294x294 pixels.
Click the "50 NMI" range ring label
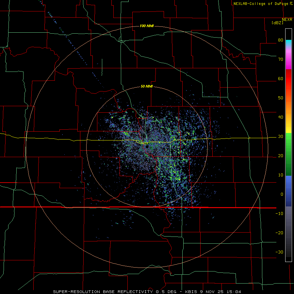[147, 87]
